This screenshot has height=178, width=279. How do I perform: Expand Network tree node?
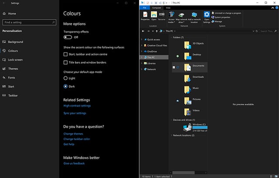pyautogui.click(x=142, y=69)
